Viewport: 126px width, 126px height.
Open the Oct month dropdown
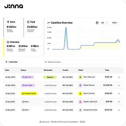104,23
